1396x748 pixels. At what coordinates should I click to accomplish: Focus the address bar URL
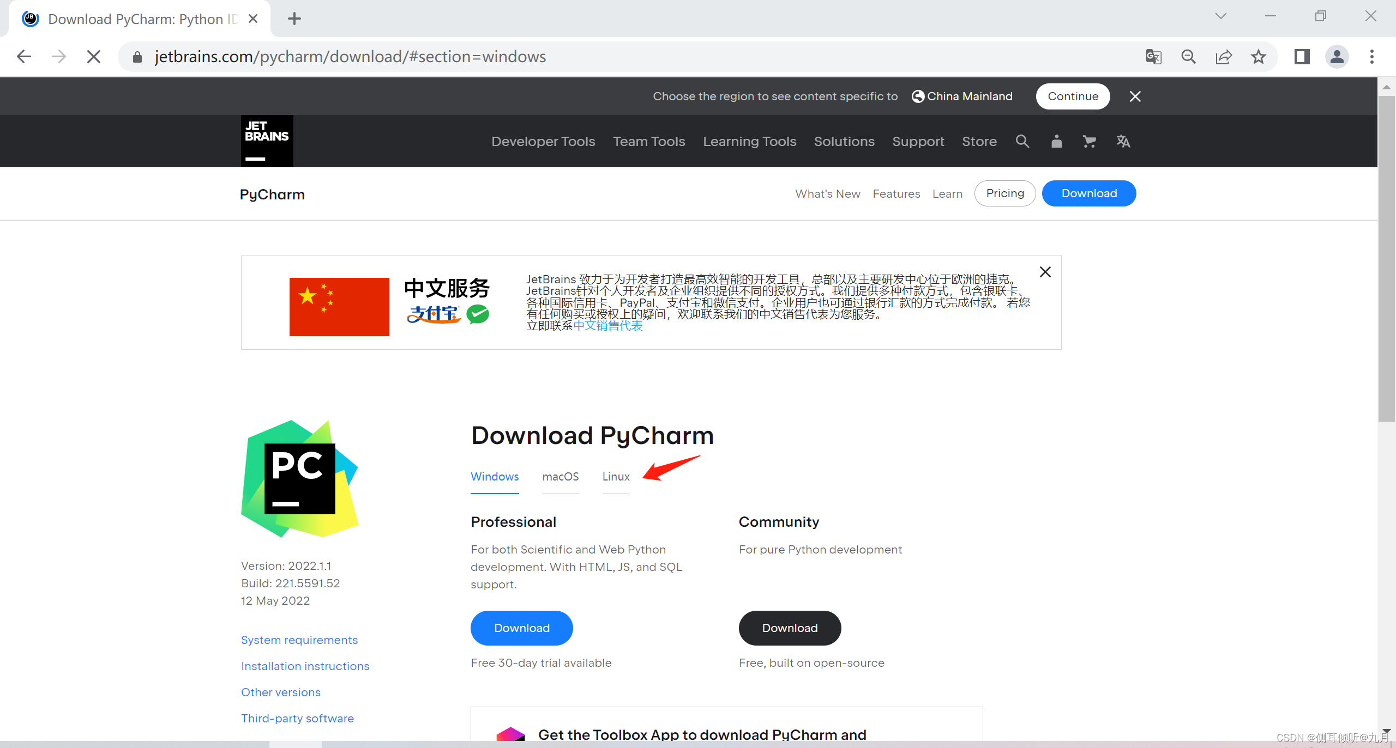350,57
